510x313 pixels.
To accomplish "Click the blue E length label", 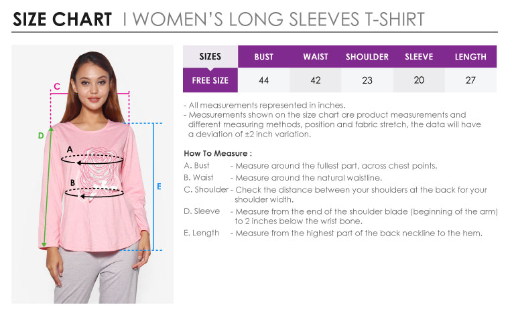I will (x=159, y=187).
